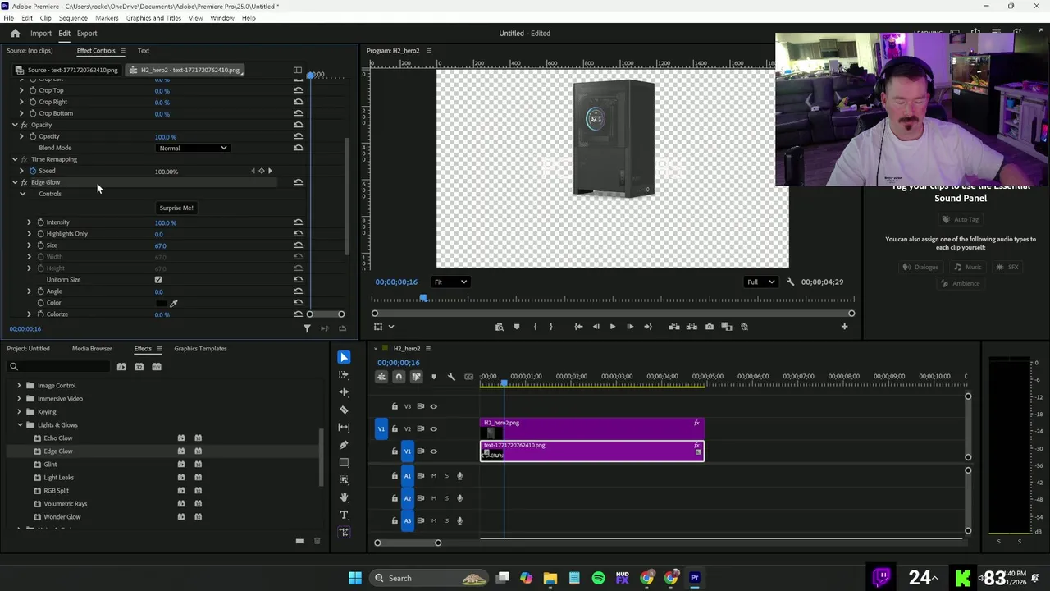Expand the Image Control folder

[x=20, y=386]
